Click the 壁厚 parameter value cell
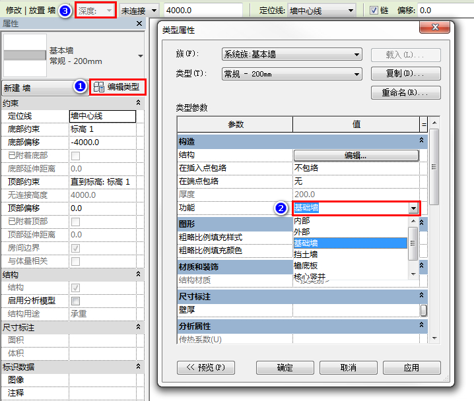The height and width of the screenshot is (401, 474). (x=356, y=310)
